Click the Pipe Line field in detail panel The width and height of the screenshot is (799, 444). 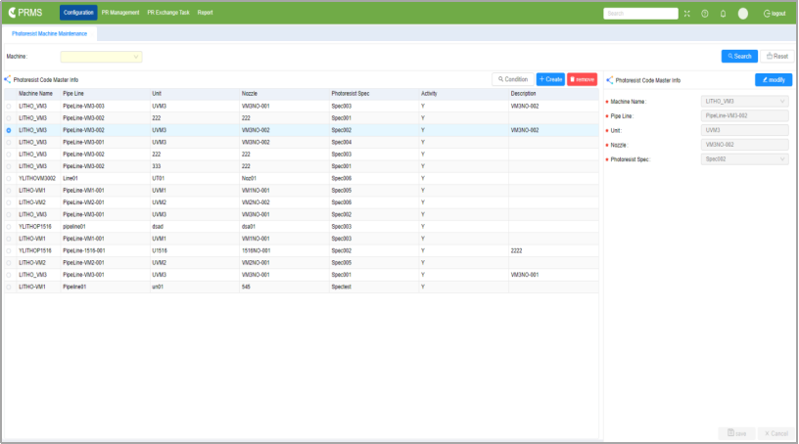744,115
